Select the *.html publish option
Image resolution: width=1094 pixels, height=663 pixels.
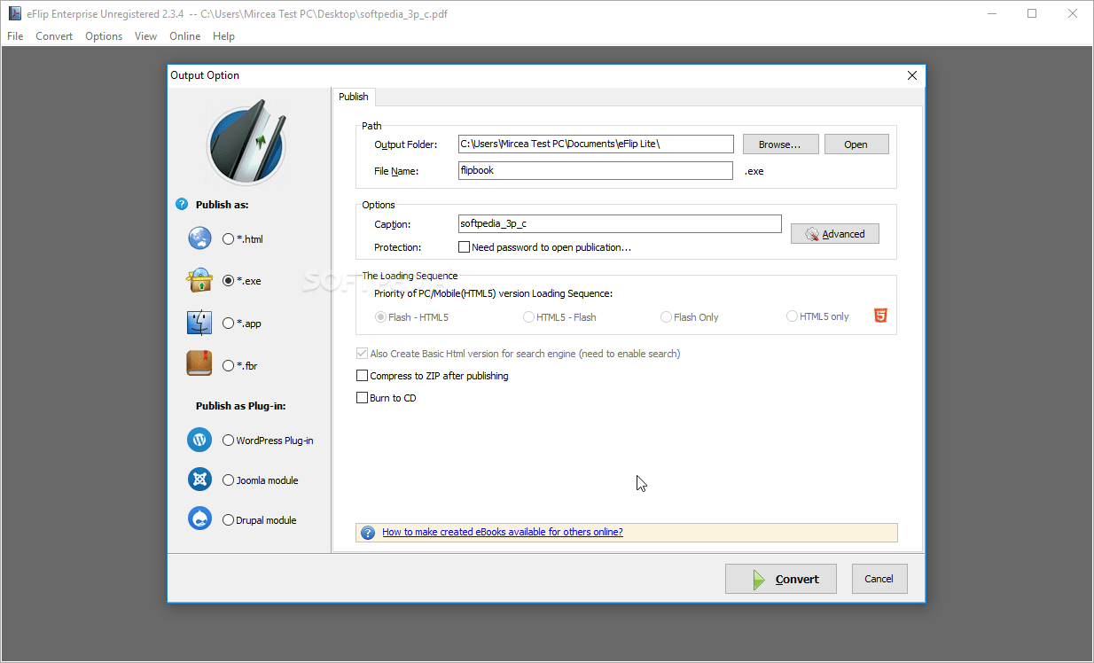(x=229, y=239)
